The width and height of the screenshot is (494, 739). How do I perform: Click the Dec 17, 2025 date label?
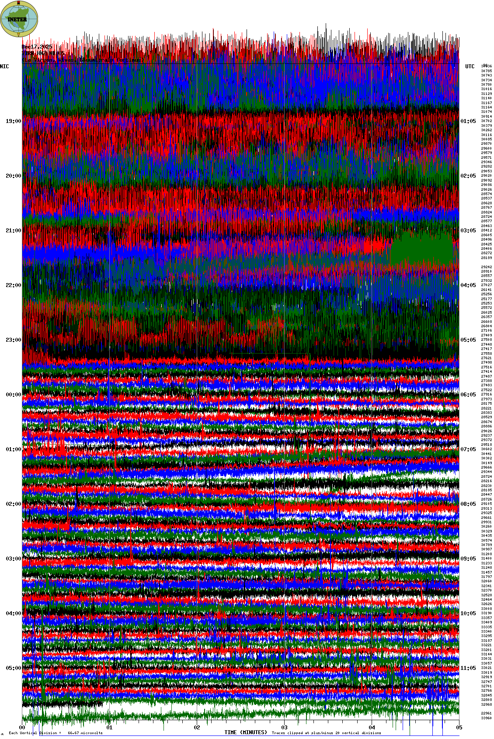37,47
